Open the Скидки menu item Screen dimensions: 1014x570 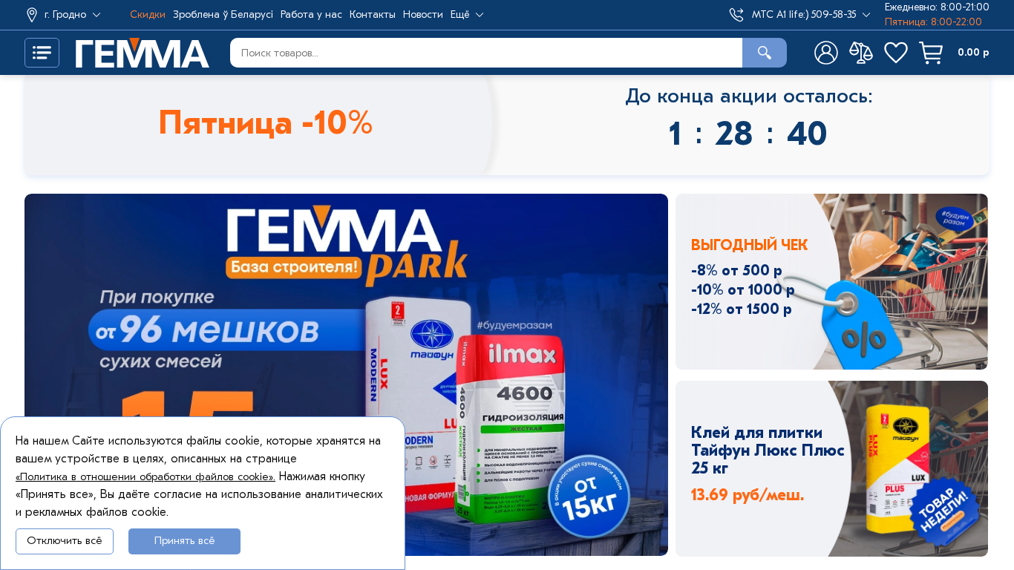click(x=148, y=15)
